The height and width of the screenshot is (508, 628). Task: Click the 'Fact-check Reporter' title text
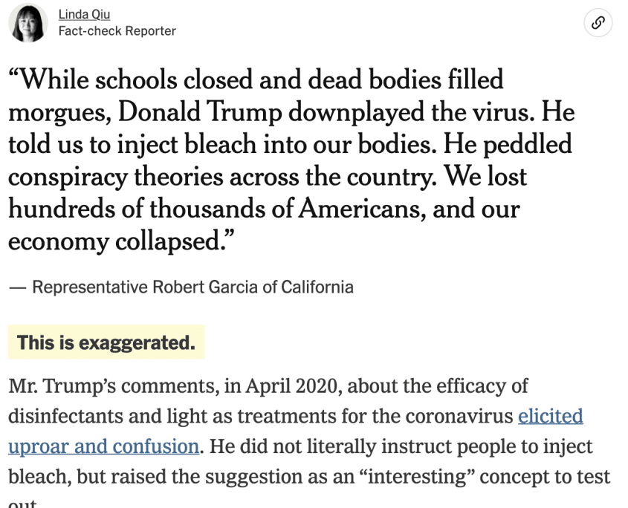click(117, 31)
